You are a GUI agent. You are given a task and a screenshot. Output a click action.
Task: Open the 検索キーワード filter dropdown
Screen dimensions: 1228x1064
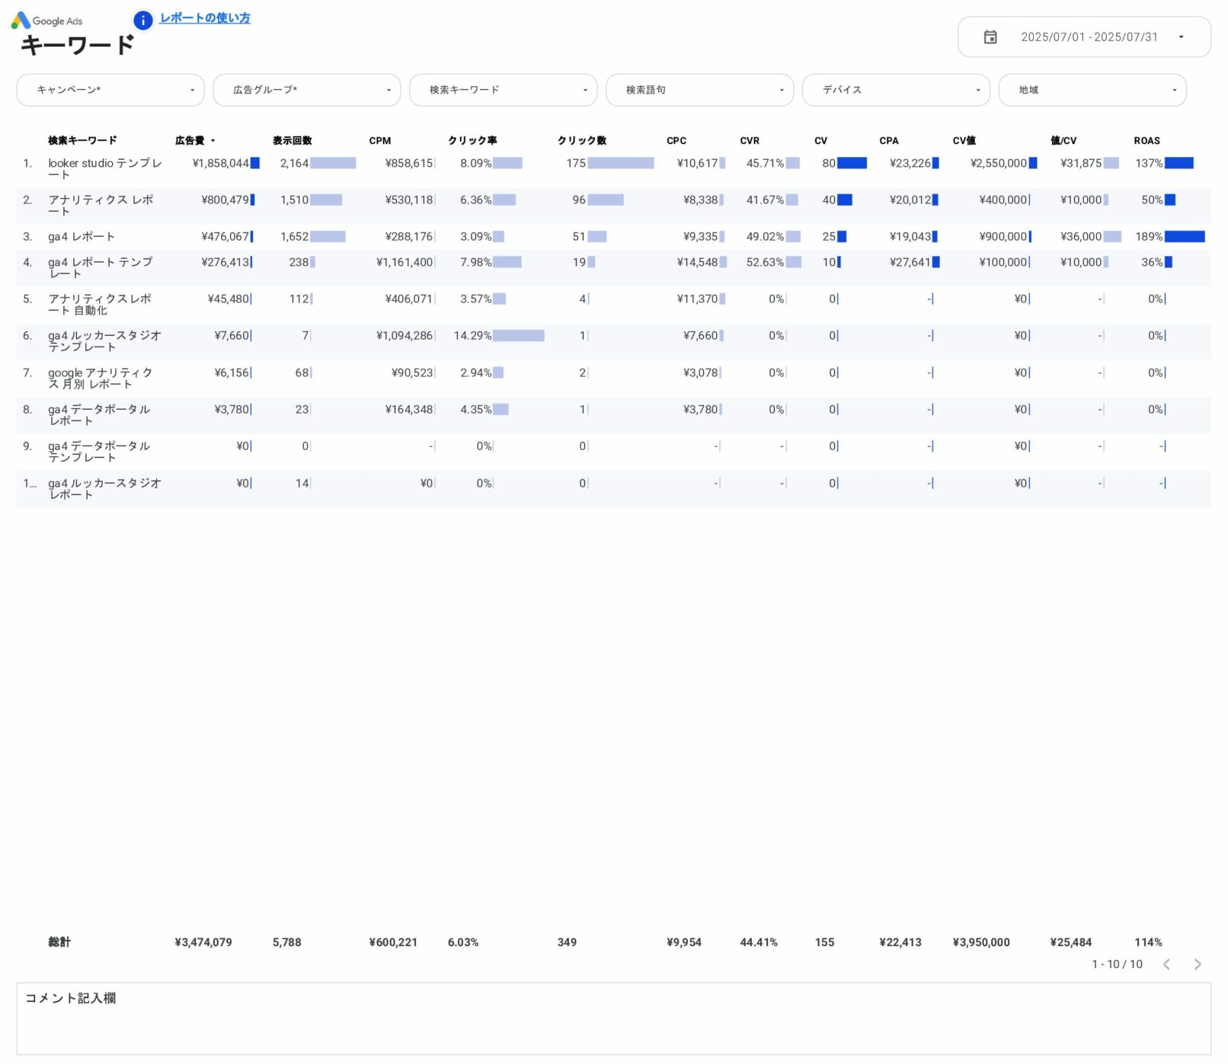pos(503,90)
